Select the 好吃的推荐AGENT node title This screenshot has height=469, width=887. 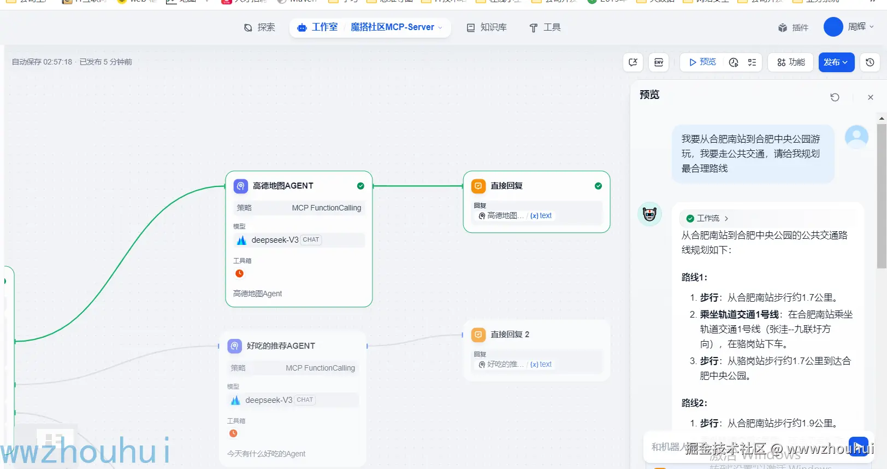coord(281,346)
